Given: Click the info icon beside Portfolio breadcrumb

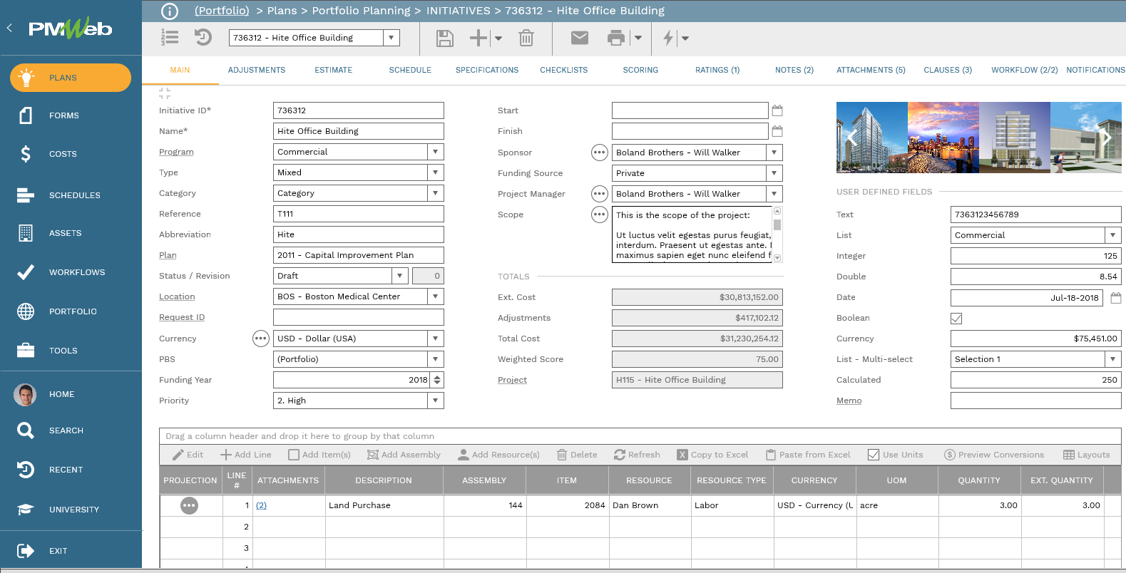Looking at the screenshot, I should tap(170, 11).
